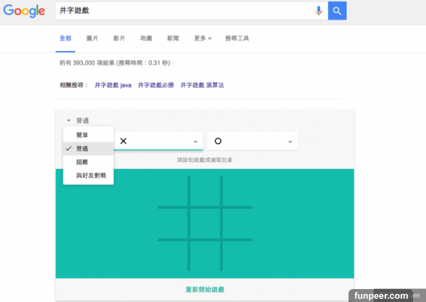Image resolution: width=426 pixels, height=302 pixels.
Task: Switch to the 新聞 tab
Action: [x=172, y=39]
